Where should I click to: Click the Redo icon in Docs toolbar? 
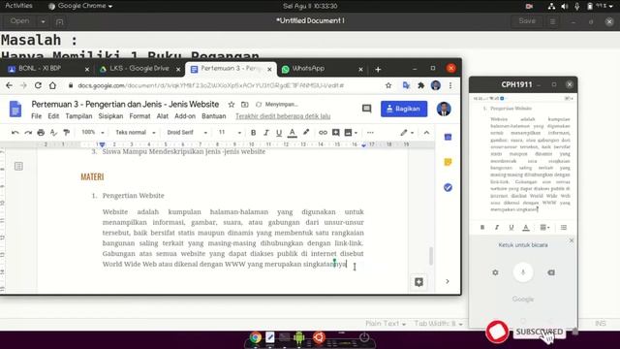(28, 133)
